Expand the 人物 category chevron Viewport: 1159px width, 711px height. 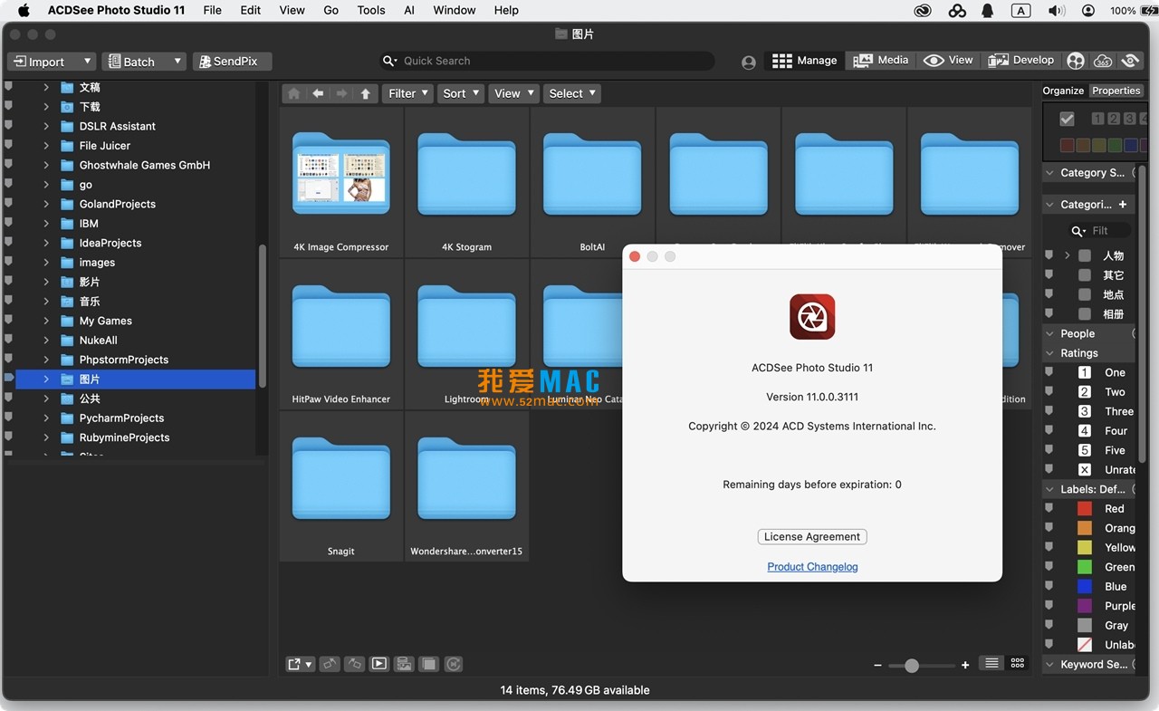click(1068, 255)
